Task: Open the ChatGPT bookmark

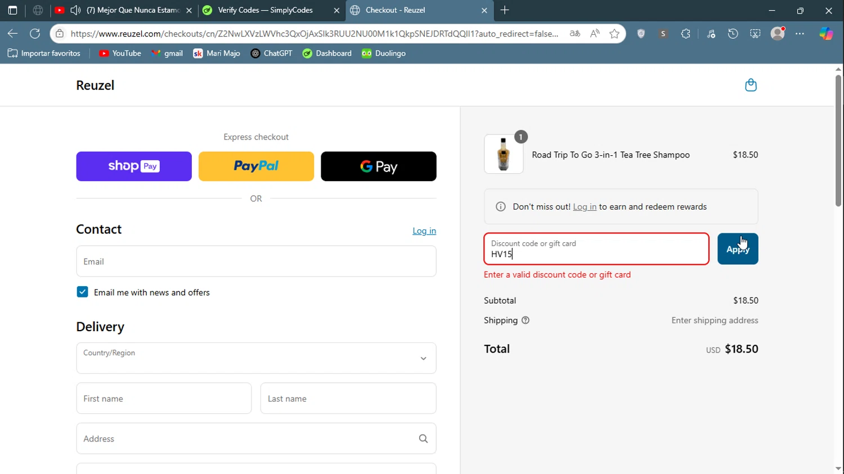Action: click(x=271, y=53)
